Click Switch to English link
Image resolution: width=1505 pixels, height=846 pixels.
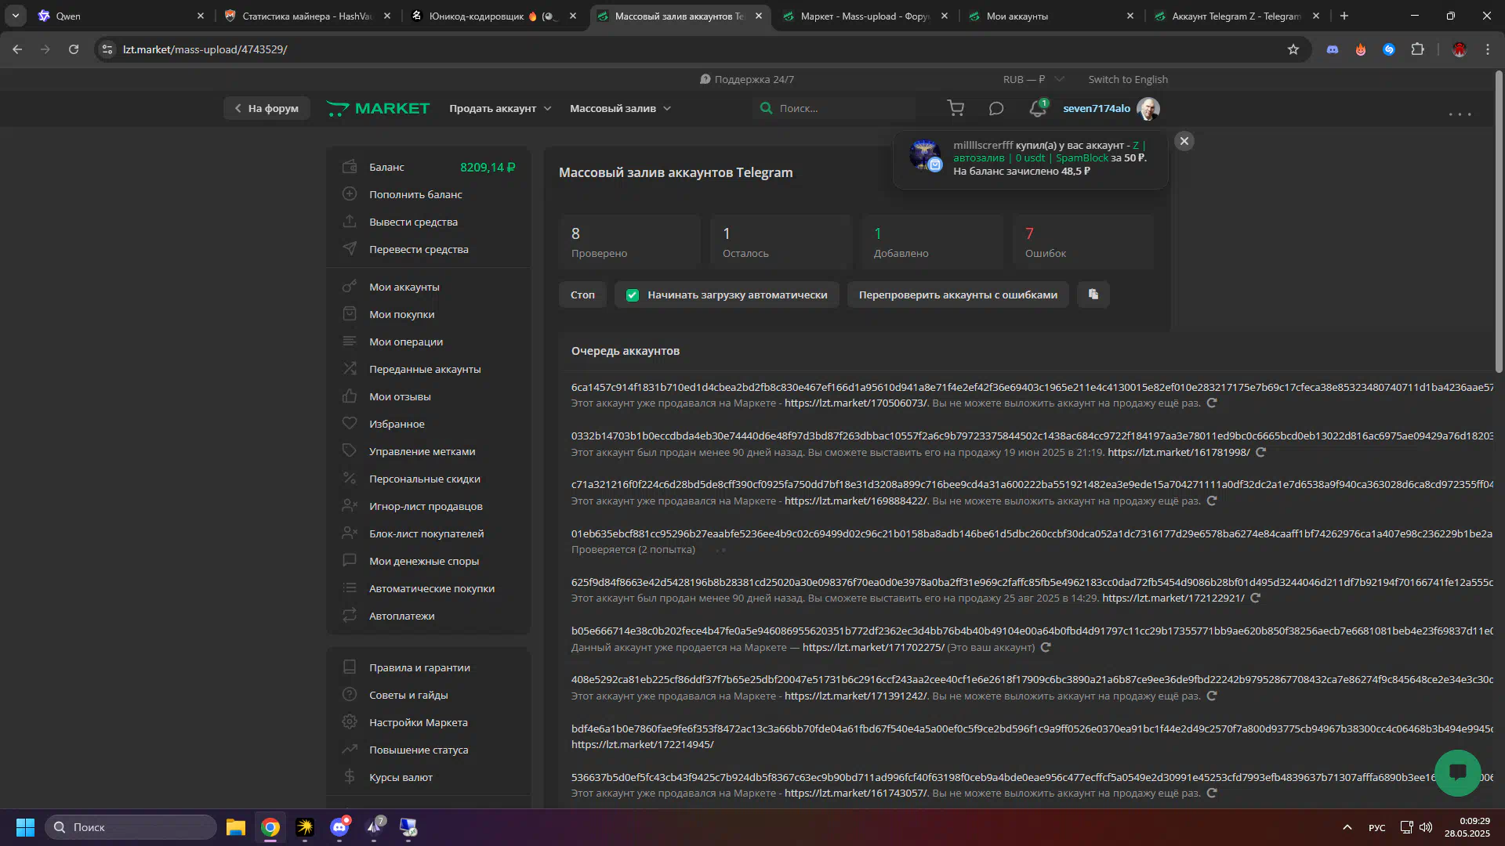1128,79
